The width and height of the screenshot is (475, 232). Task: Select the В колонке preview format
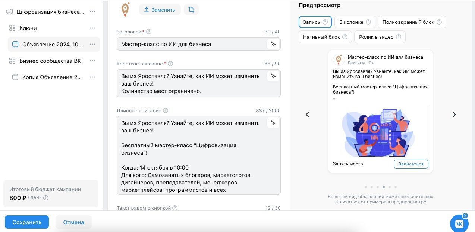pos(351,22)
